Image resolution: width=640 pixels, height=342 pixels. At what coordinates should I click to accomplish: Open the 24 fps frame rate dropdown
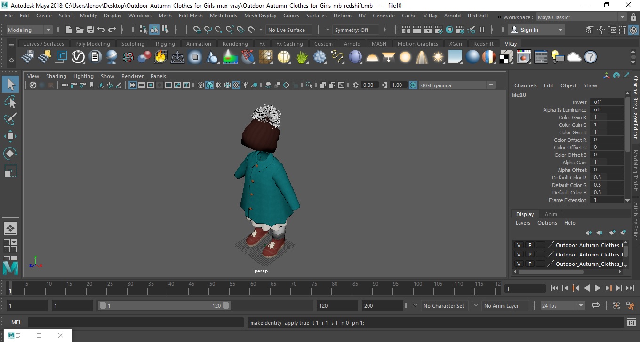(562, 305)
